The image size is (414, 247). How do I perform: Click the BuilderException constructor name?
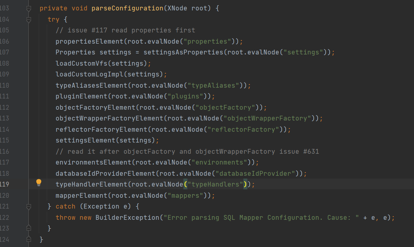[x=127, y=217]
